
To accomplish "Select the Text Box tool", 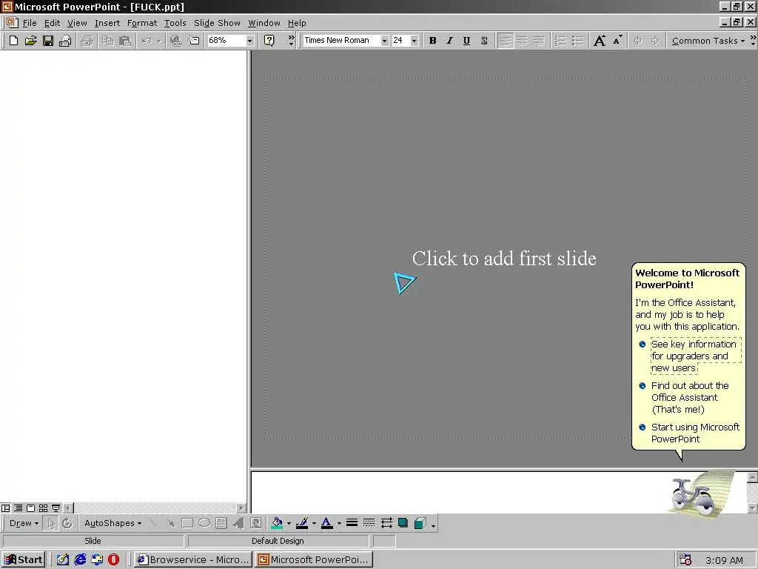I will [221, 523].
